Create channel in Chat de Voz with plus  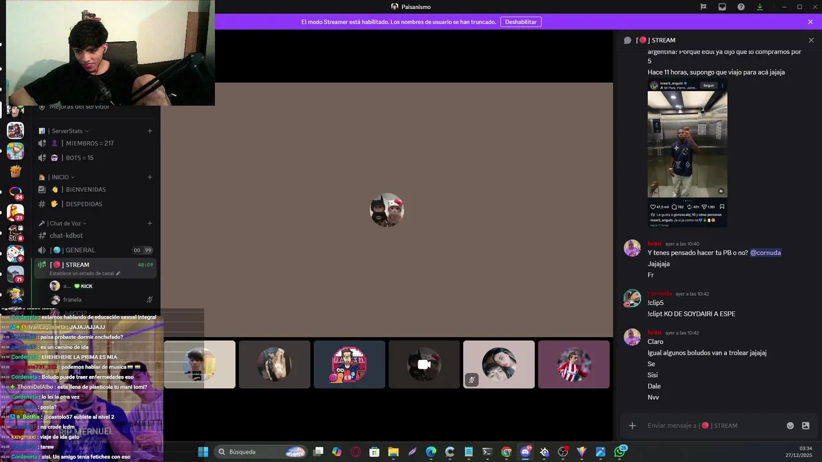coord(150,223)
